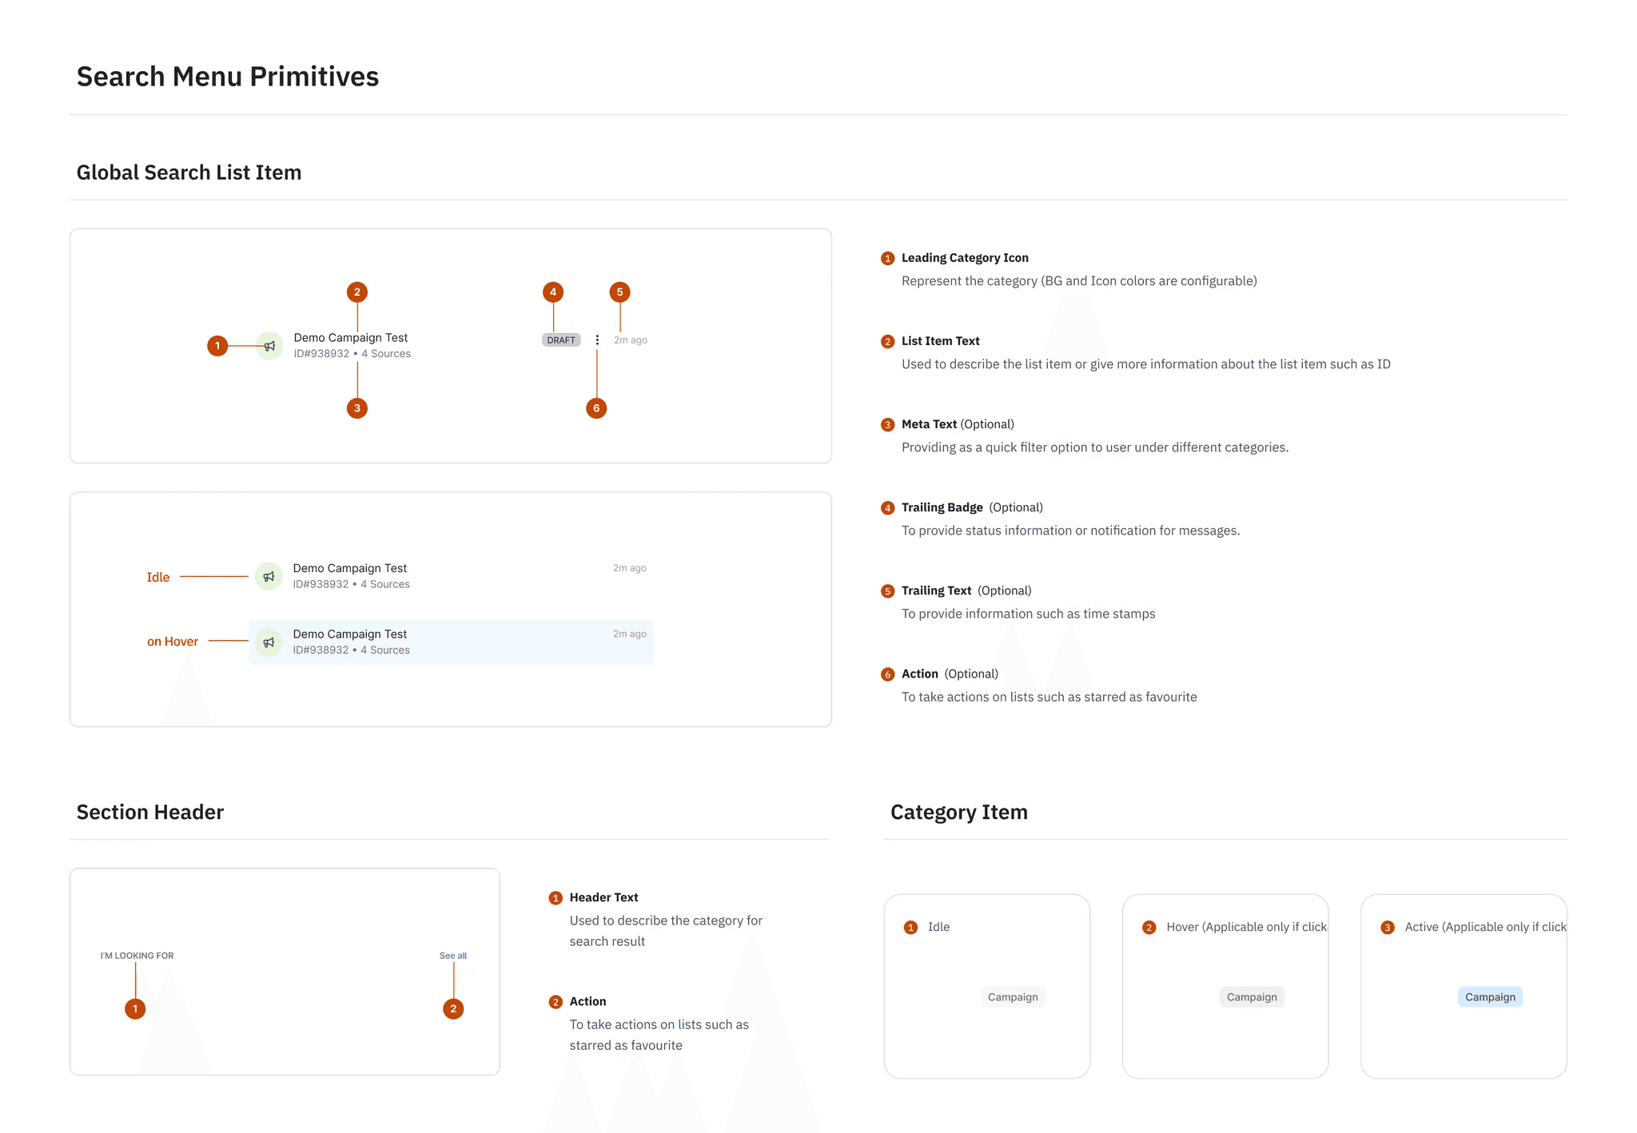This screenshot has height=1133, width=1637.
Task: Click megaphone icon in annotated list item
Action: click(270, 346)
